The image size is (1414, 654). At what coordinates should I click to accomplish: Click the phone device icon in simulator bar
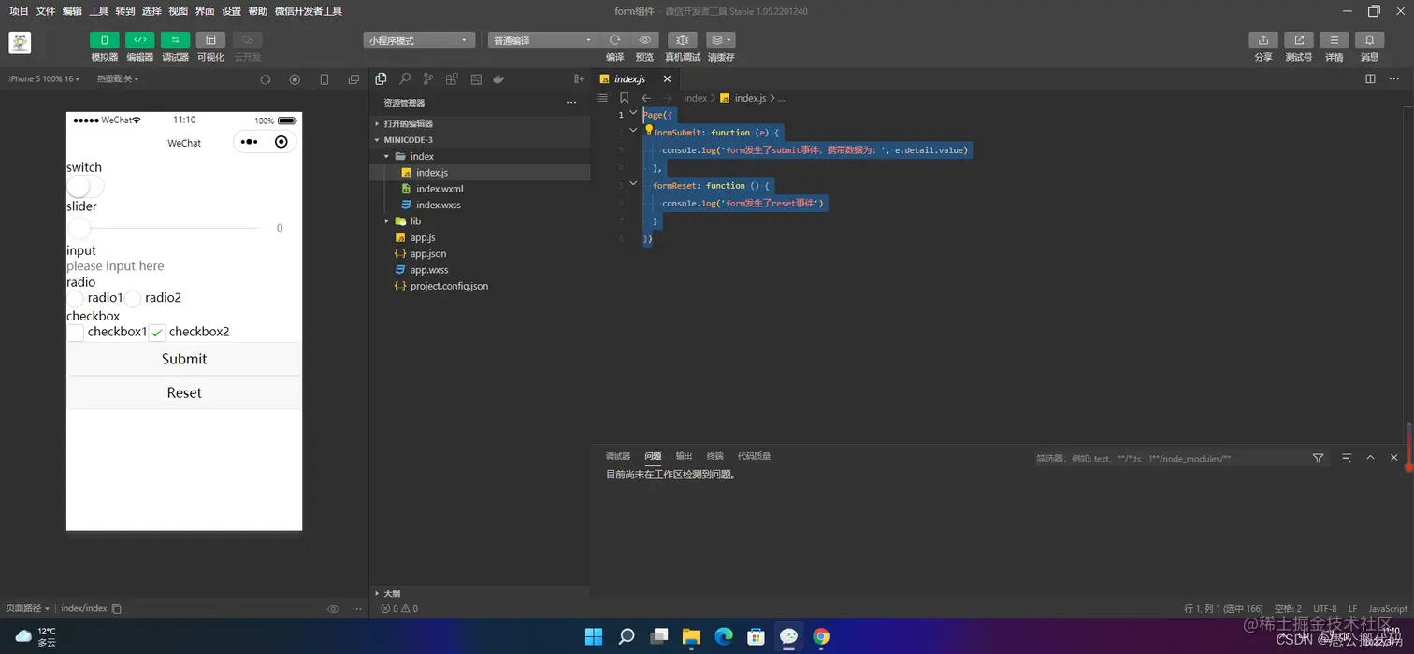point(325,79)
